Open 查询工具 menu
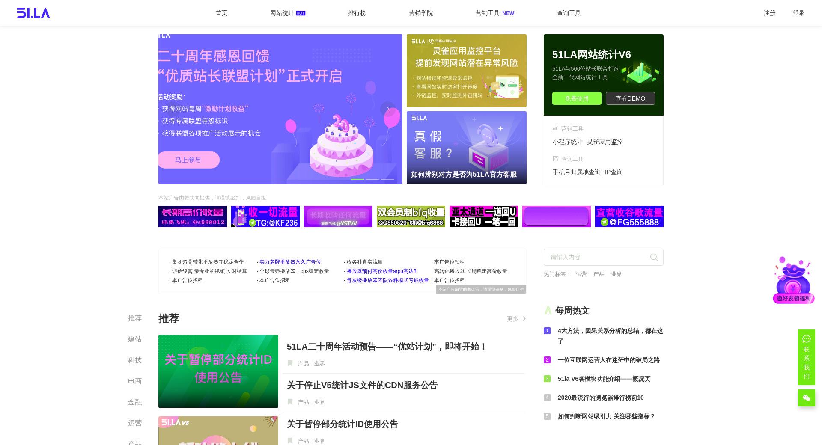This screenshot has height=445, width=822. point(569,13)
